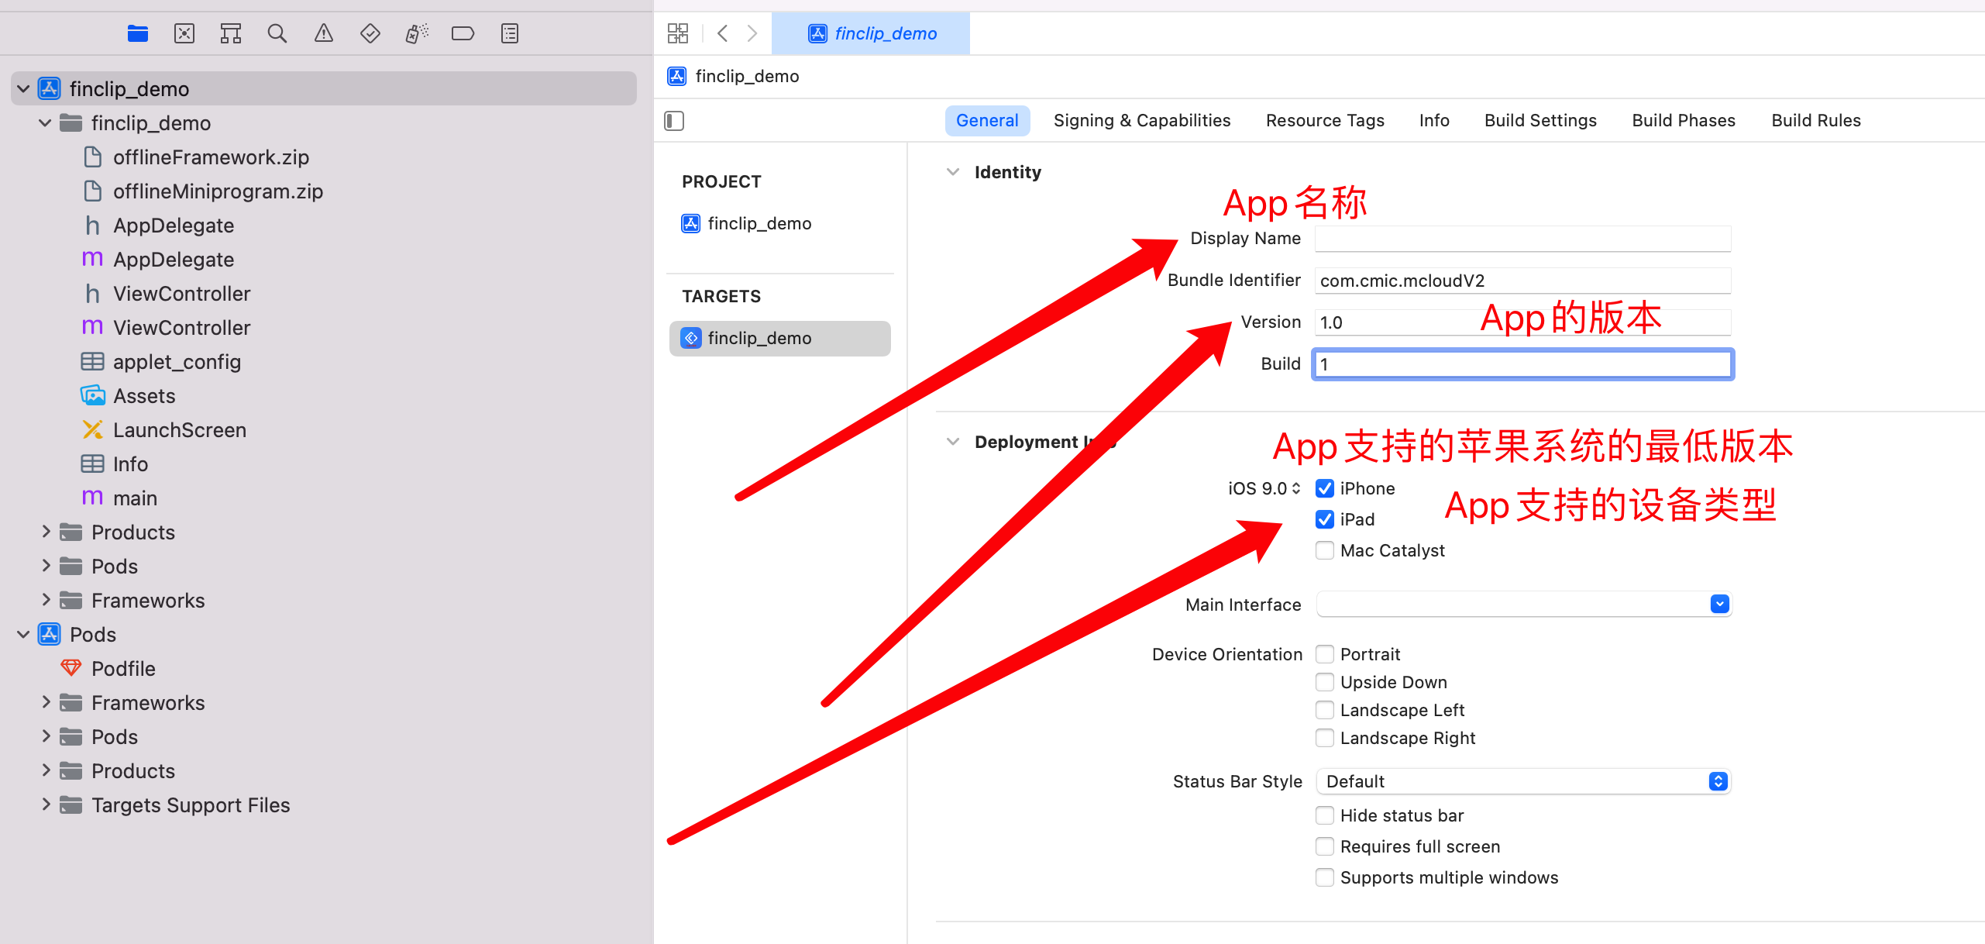Open the Podfile in the navigator
Screen dimensions: 1985x944
point(122,668)
